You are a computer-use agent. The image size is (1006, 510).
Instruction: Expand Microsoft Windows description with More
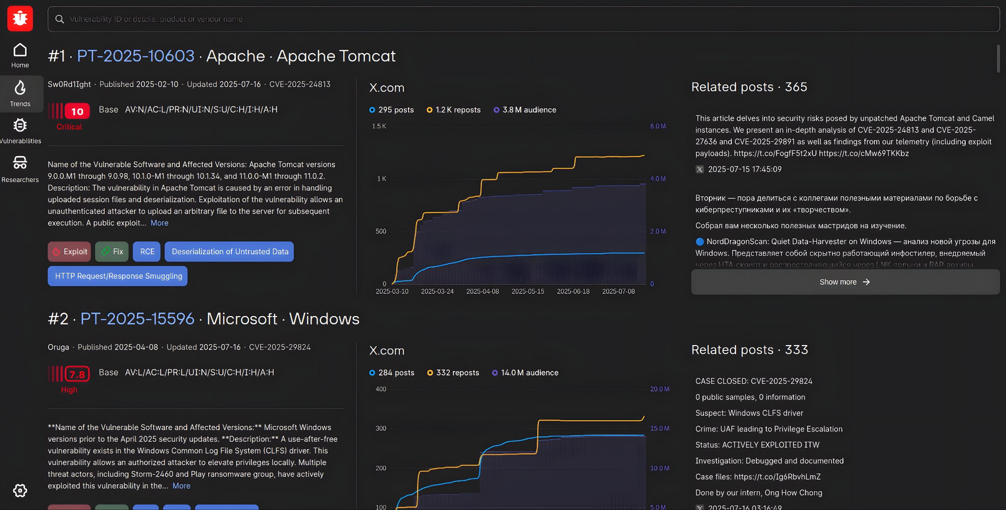[181, 486]
